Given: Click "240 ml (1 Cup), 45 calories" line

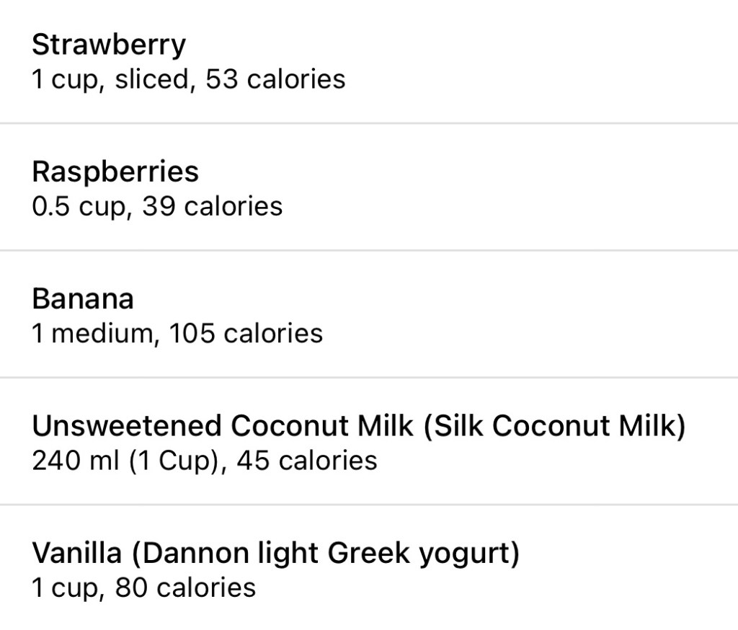Looking at the screenshot, I should click(204, 461).
